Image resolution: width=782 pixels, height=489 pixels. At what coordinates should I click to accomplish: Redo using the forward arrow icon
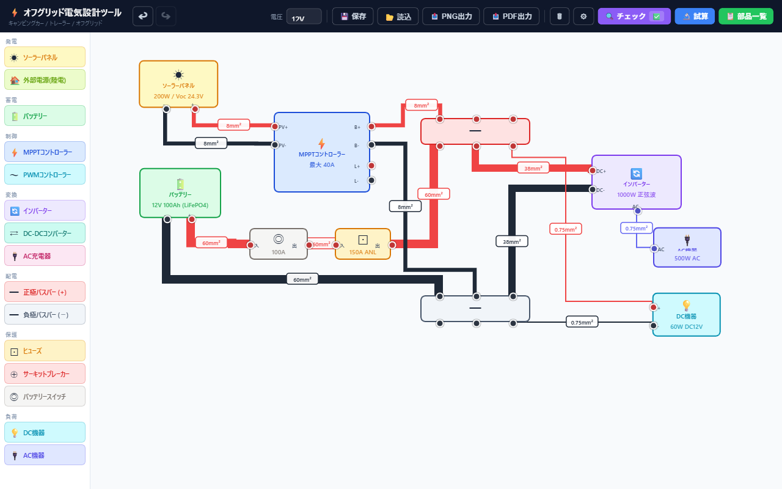pos(166,16)
